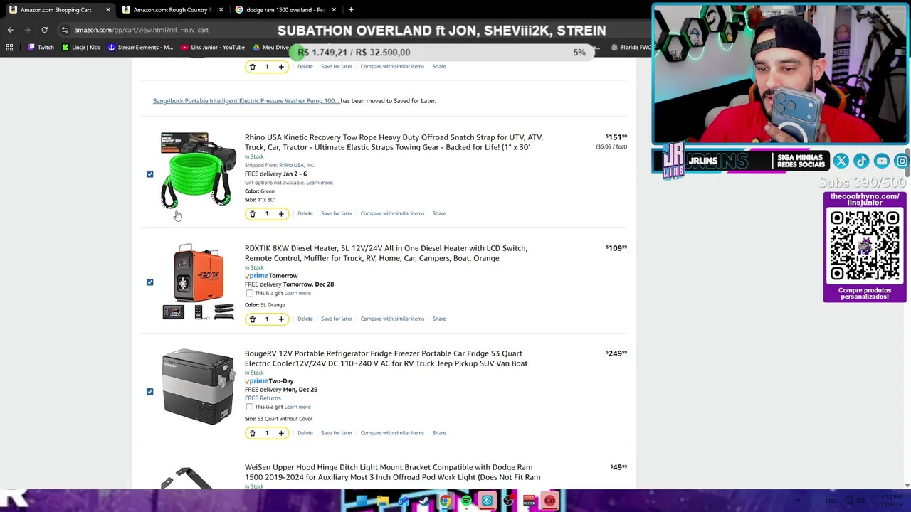
Task: Open the BougeRV fridge thumbnail
Action: click(x=198, y=387)
